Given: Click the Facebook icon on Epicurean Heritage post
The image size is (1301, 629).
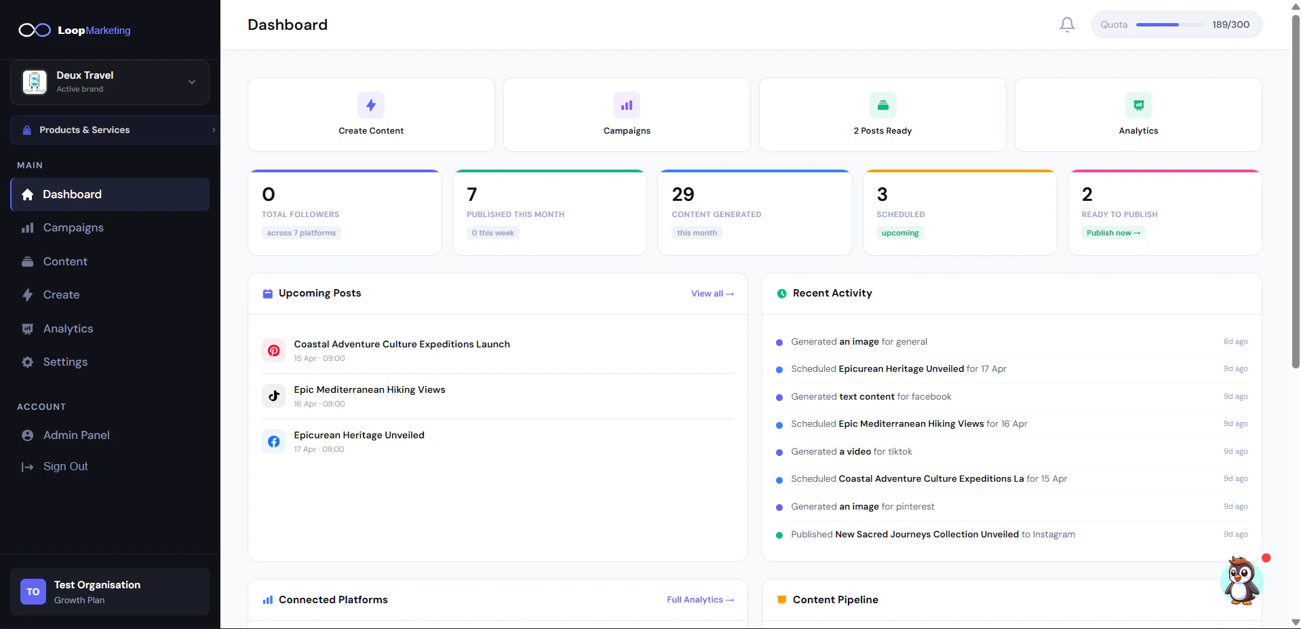Looking at the screenshot, I should (x=273, y=441).
